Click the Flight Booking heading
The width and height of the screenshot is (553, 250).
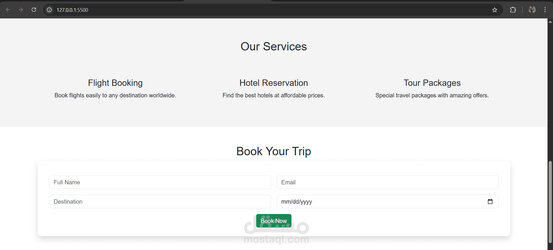115,83
